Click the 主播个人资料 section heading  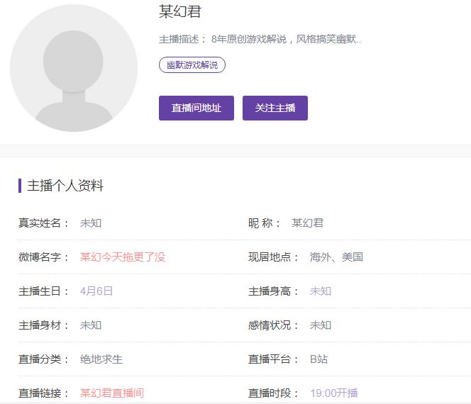(x=65, y=186)
